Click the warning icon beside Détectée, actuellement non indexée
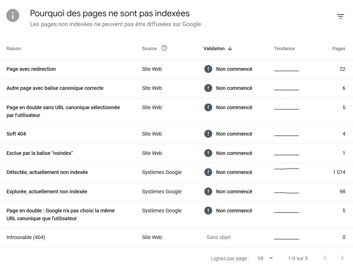The width and height of the screenshot is (353, 267). coord(208,172)
